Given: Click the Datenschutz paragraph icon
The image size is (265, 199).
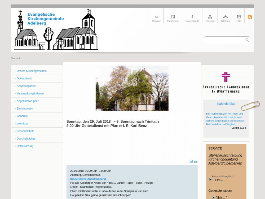Looking at the screenshot, I should [x=192, y=17].
